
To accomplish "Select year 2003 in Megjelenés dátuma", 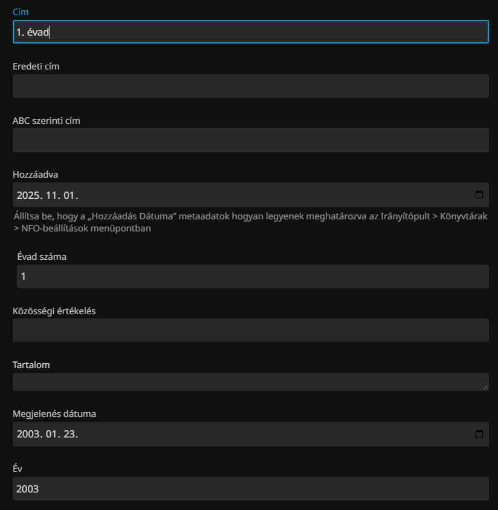I will pos(28,434).
